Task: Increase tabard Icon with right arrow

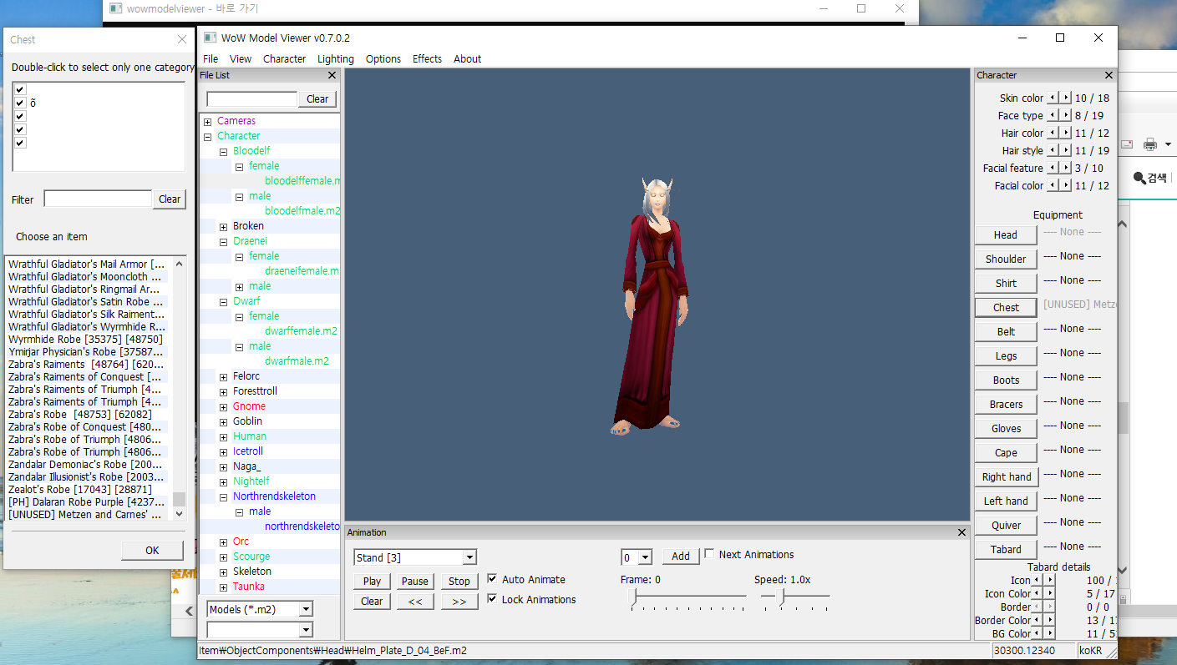Action: pyautogui.click(x=1049, y=580)
